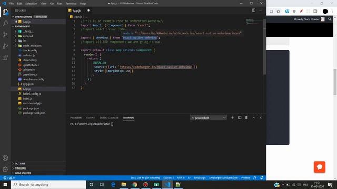Click the browser search magnifier icon
The height and width of the screenshot is (189, 337).
pyautogui.click(x=330, y=19)
